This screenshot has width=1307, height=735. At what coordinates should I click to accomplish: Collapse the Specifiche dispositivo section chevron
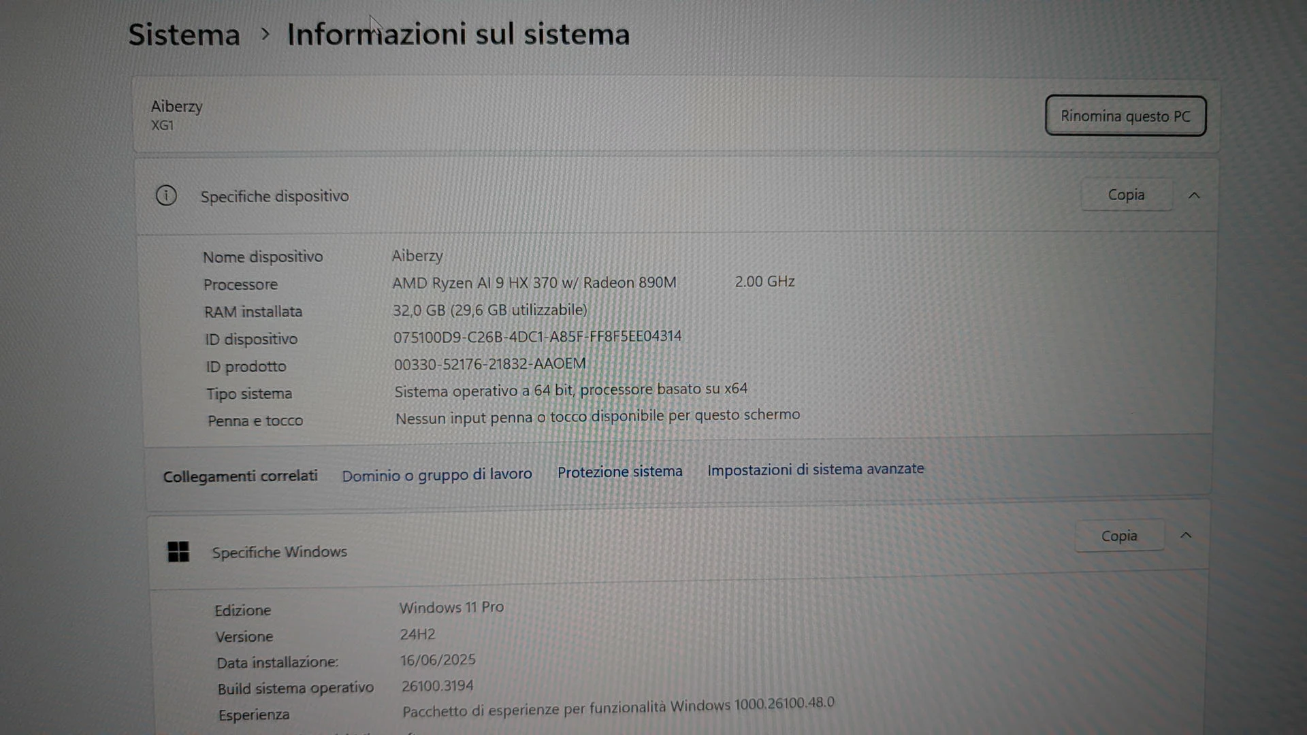point(1194,195)
